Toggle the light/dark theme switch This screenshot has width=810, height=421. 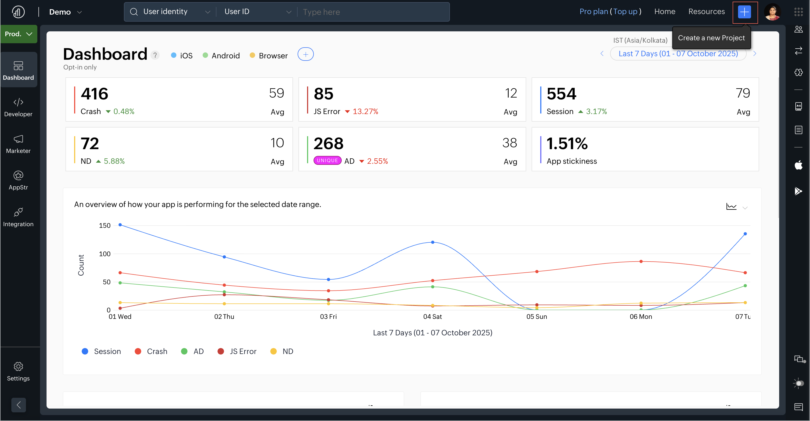click(x=798, y=383)
